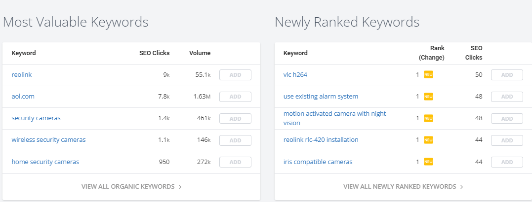Open wireless security cameras keyword link

pos(48,140)
